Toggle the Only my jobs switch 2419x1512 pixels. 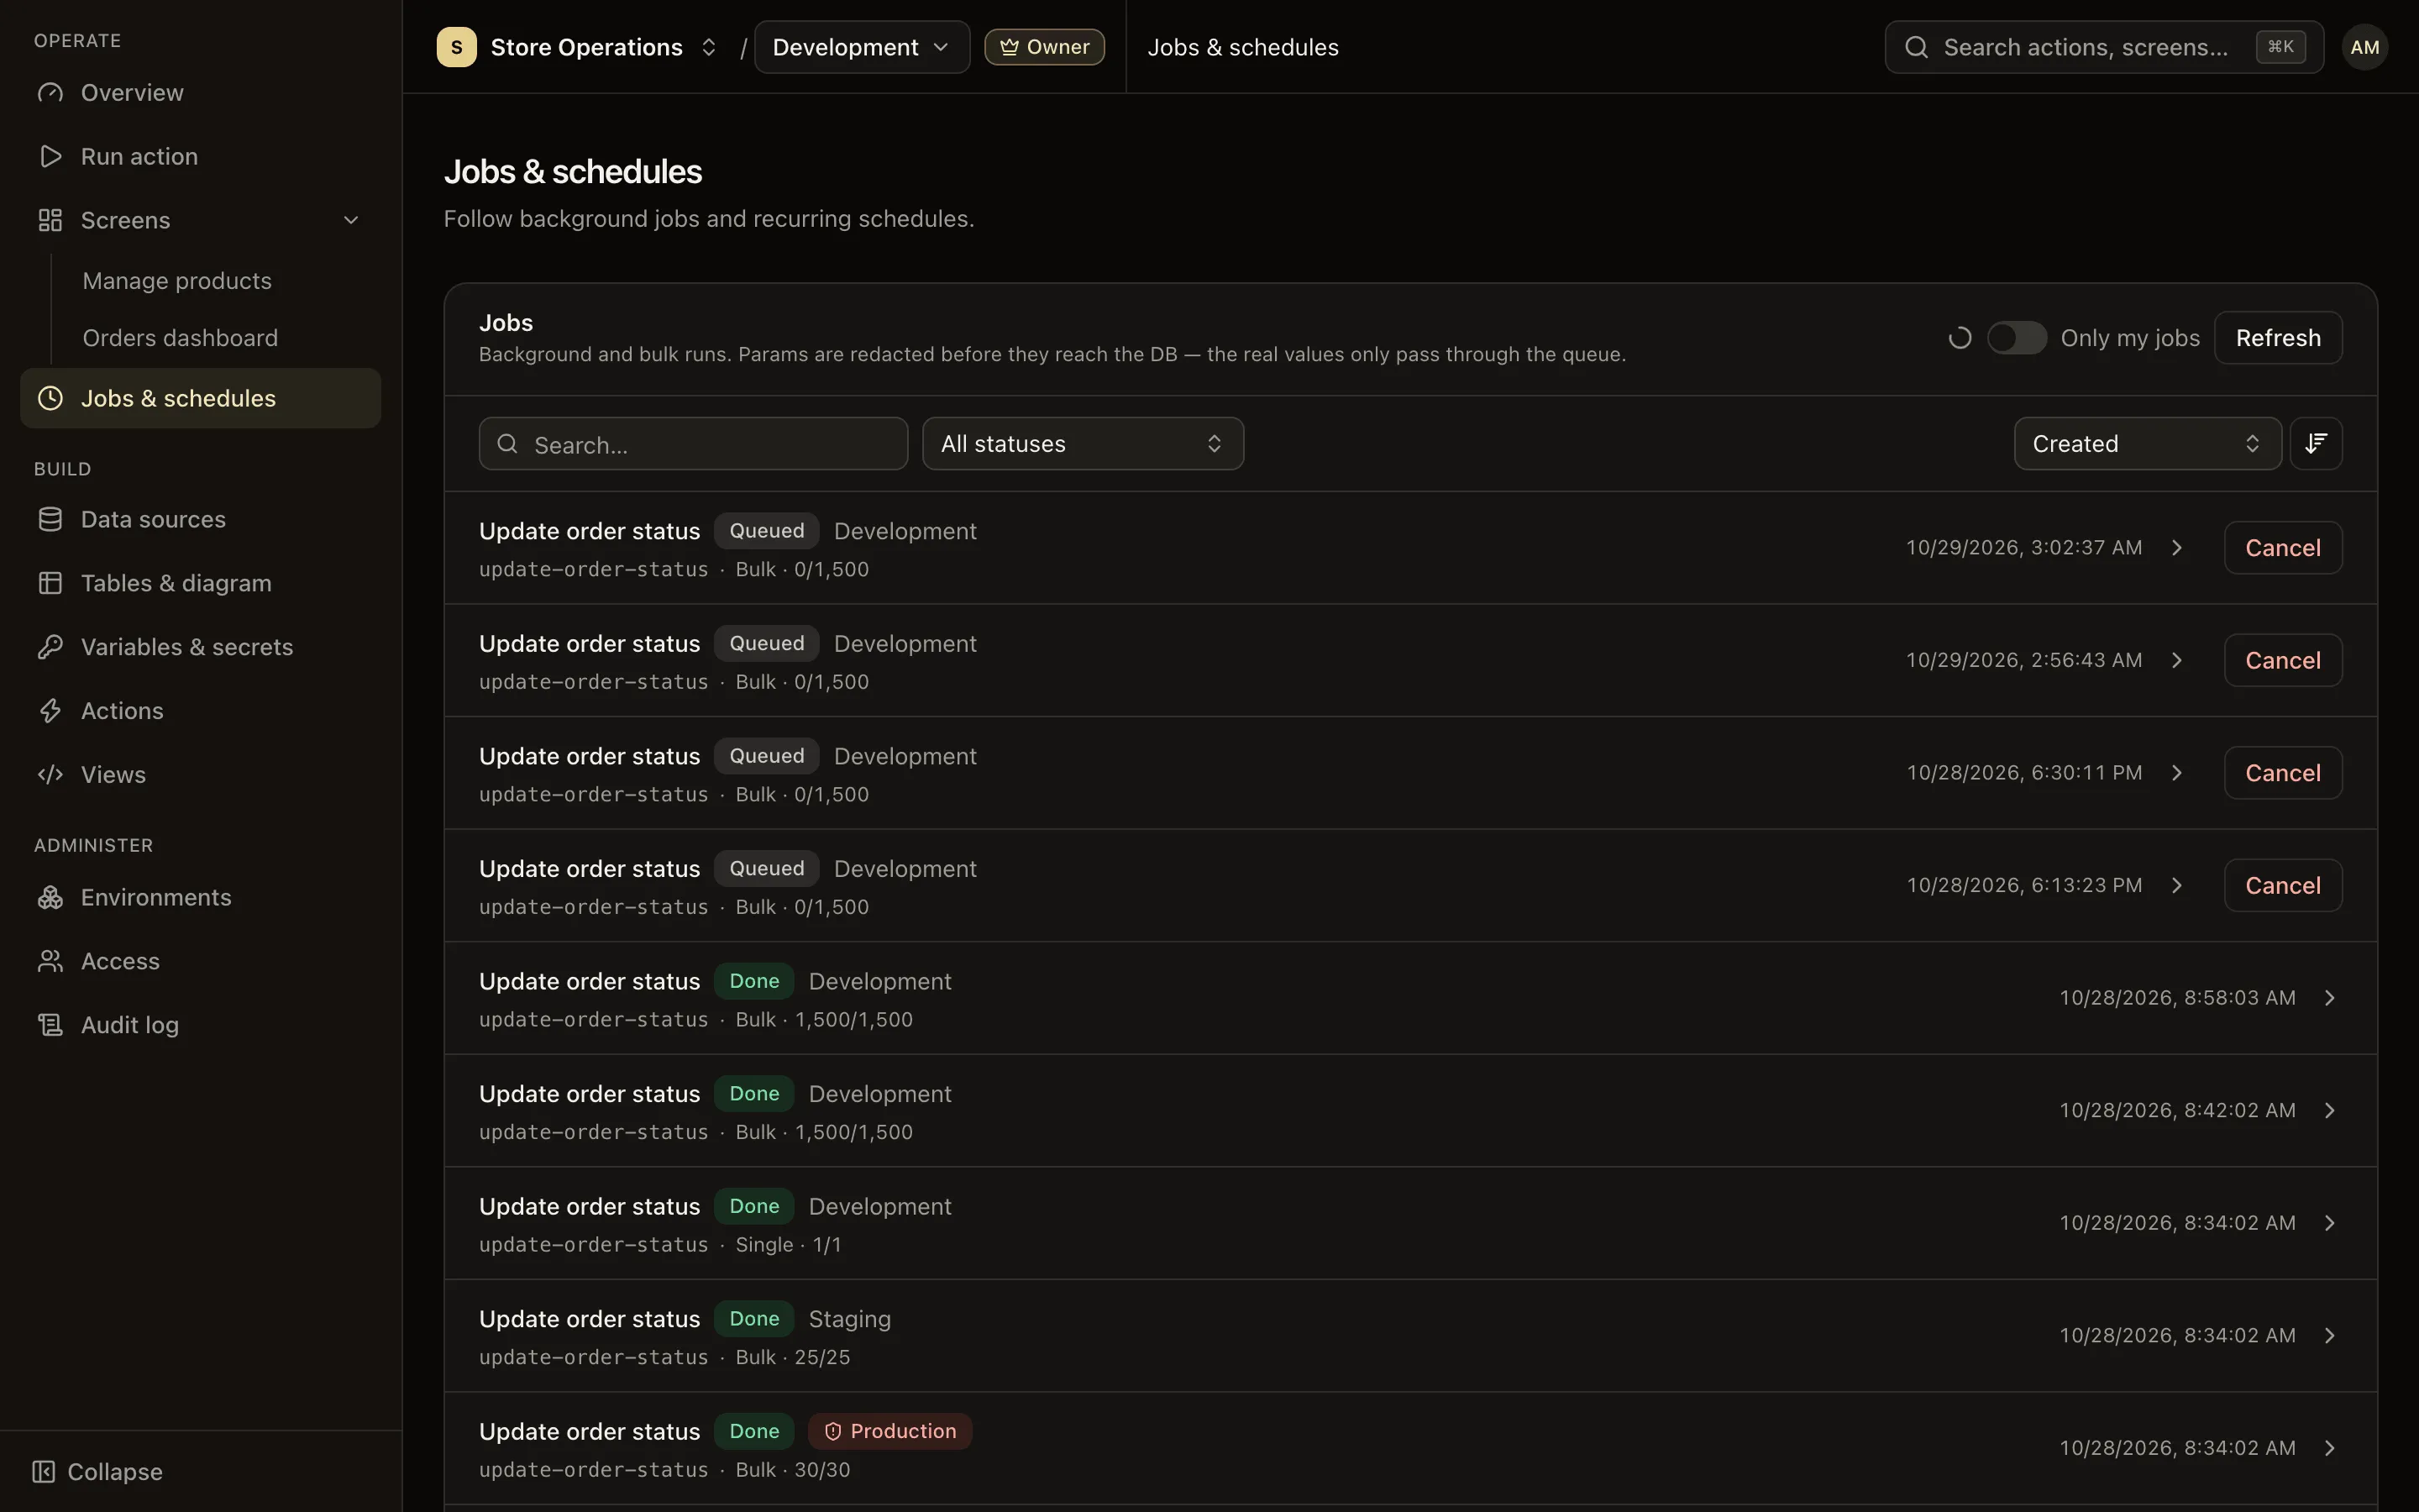(x=2016, y=338)
